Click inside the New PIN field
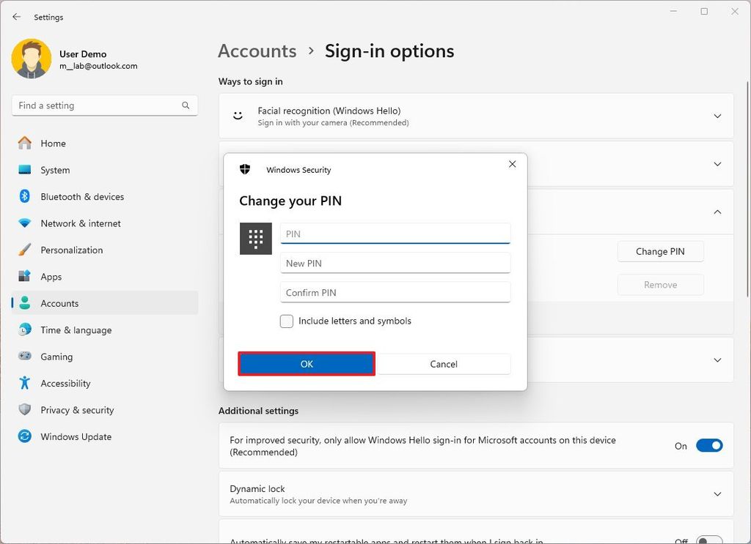Viewport: 751px width, 544px height. [x=395, y=263]
